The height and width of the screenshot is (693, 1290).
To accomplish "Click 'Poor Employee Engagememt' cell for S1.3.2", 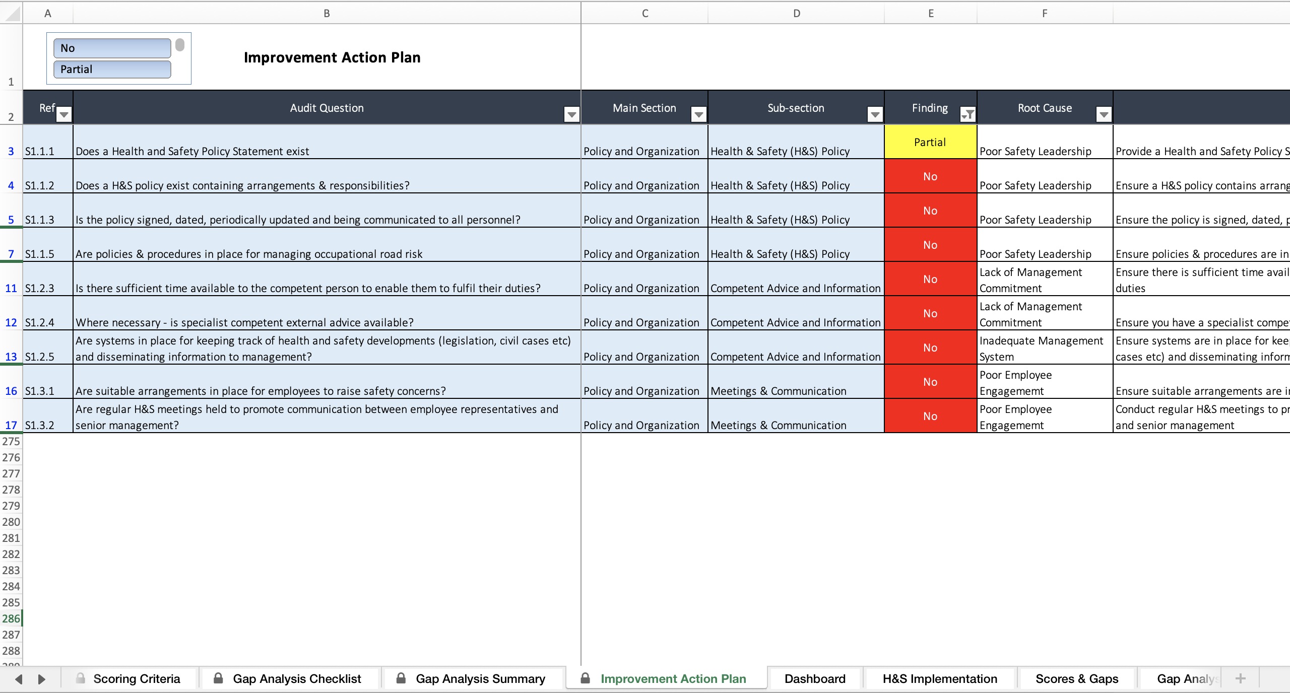I will click(x=1045, y=416).
